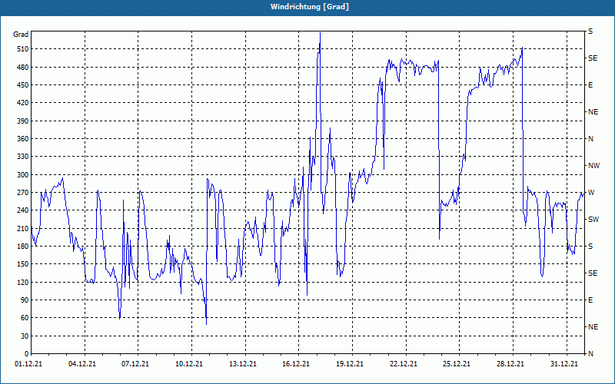
Task: Pick the 180 y-axis value
Action: click(23, 246)
